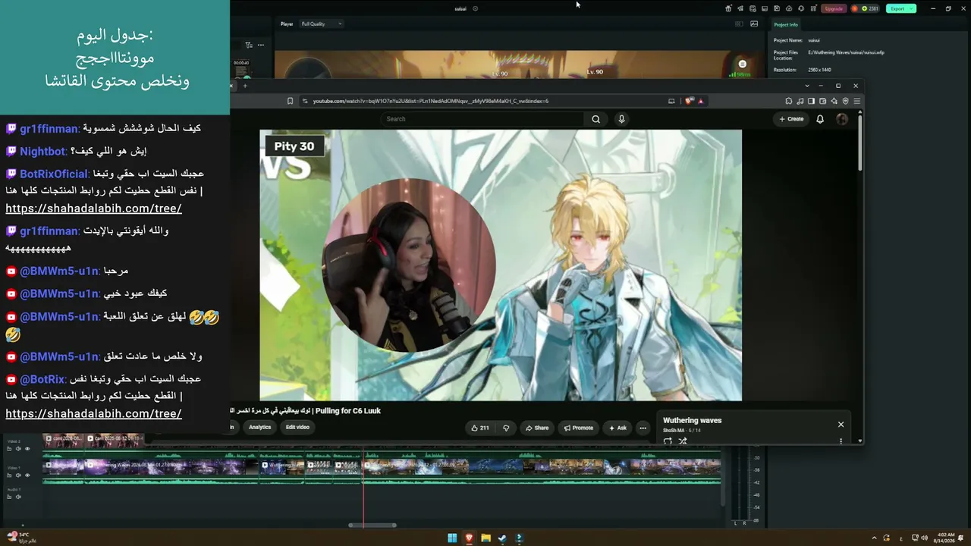
Task: Open the headset support icon in Filmora
Action: tap(801, 8)
